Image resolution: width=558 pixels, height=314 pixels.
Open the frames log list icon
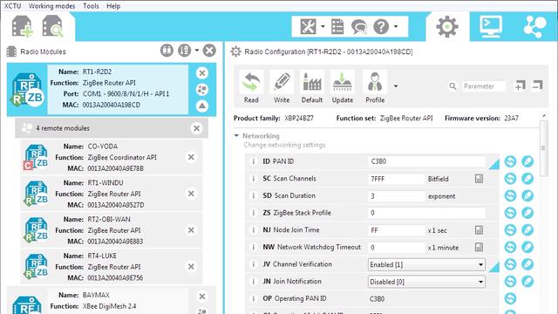coord(337,27)
